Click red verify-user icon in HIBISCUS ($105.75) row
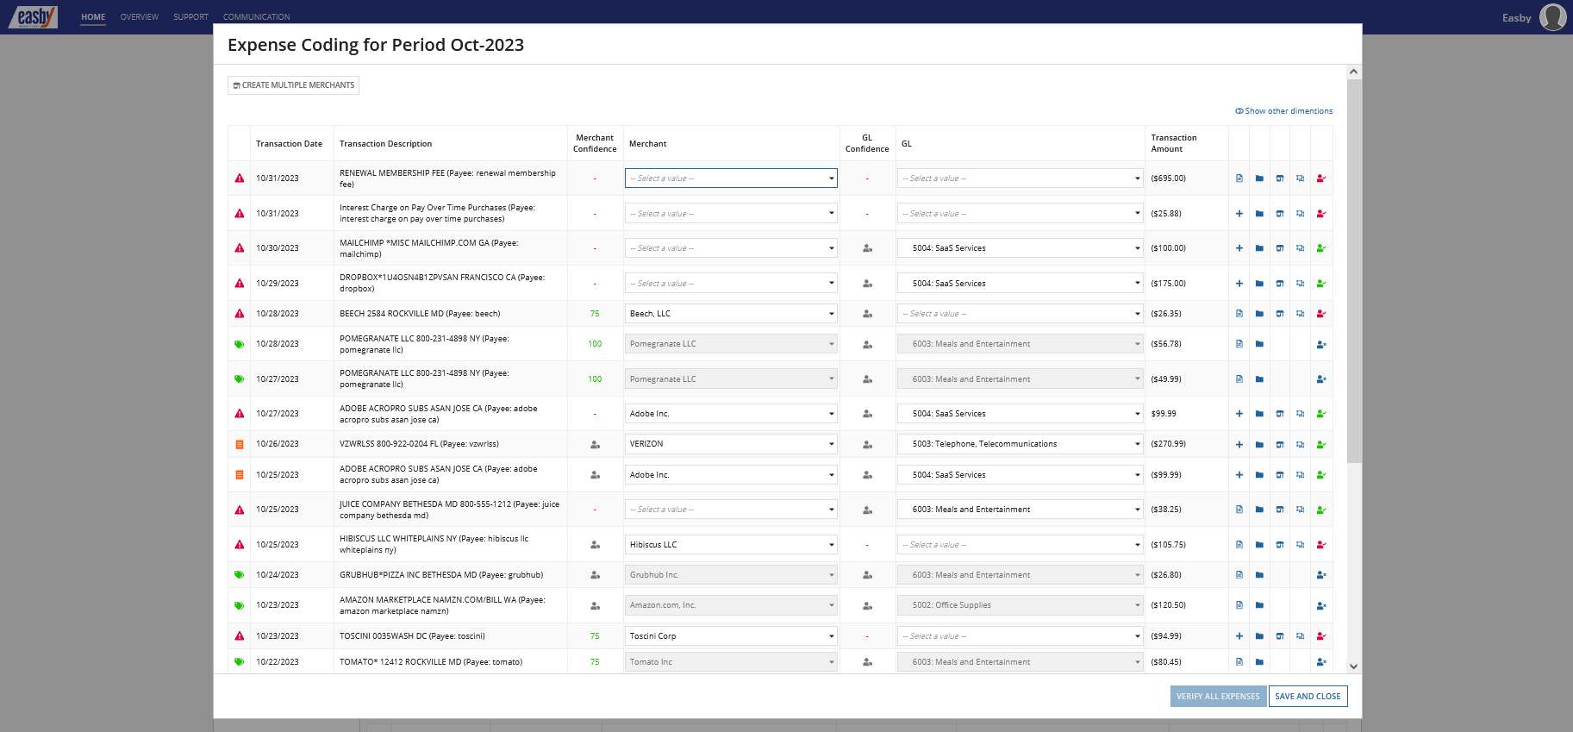Viewport: 1573px width, 732px height. (1321, 545)
